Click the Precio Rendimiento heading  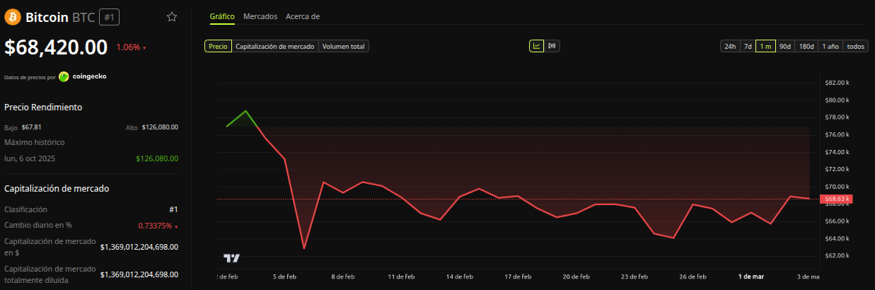click(x=43, y=107)
